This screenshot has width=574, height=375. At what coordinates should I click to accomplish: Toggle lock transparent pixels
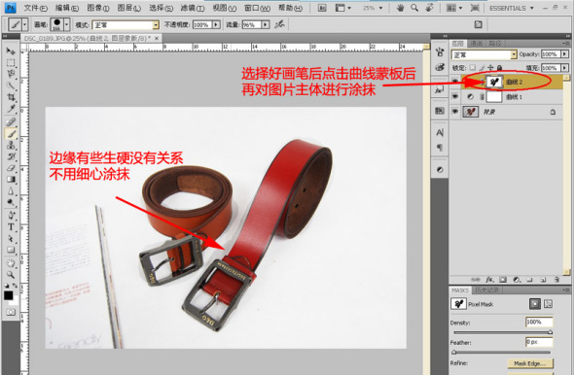pyautogui.click(x=473, y=68)
